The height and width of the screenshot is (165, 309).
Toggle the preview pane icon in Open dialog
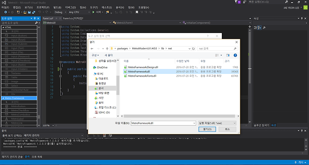point(228,55)
